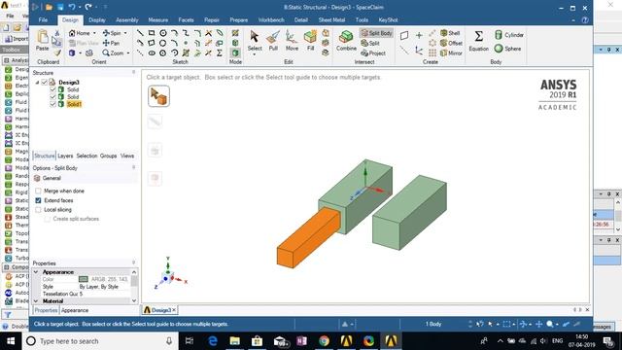622x350 pixels.
Task: Open the Prepare ribbon tab
Action: pos(238,19)
